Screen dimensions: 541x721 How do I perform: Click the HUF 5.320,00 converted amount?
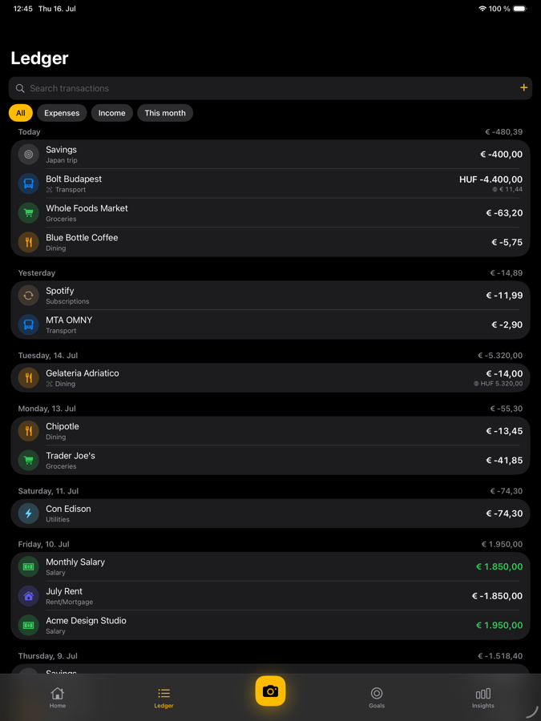(499, 384)
